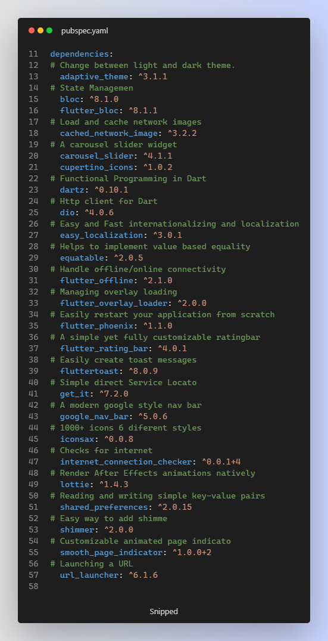The width and height of the screenshot is (328, 641).
Task: Click the comment 'Managing overlay loading'
Action: pos(114,292)
